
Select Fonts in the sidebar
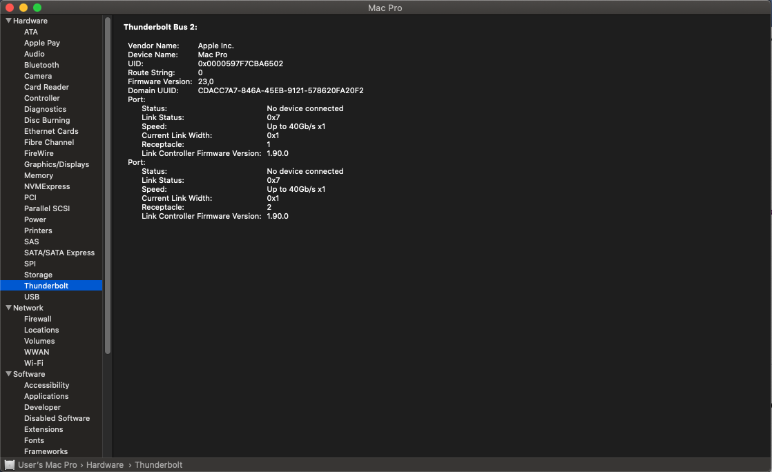coord(34,440)
